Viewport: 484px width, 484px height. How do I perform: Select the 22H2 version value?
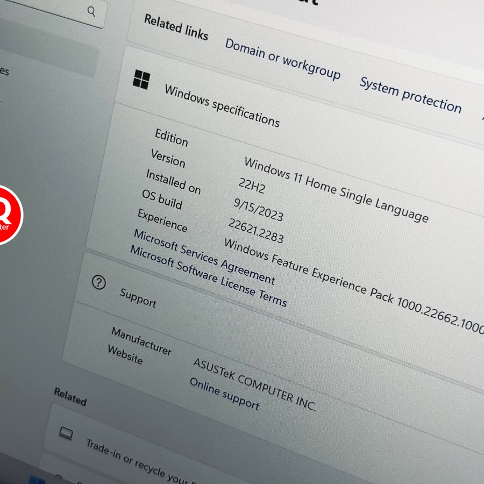pyautogui.click(x=252, y=186)
